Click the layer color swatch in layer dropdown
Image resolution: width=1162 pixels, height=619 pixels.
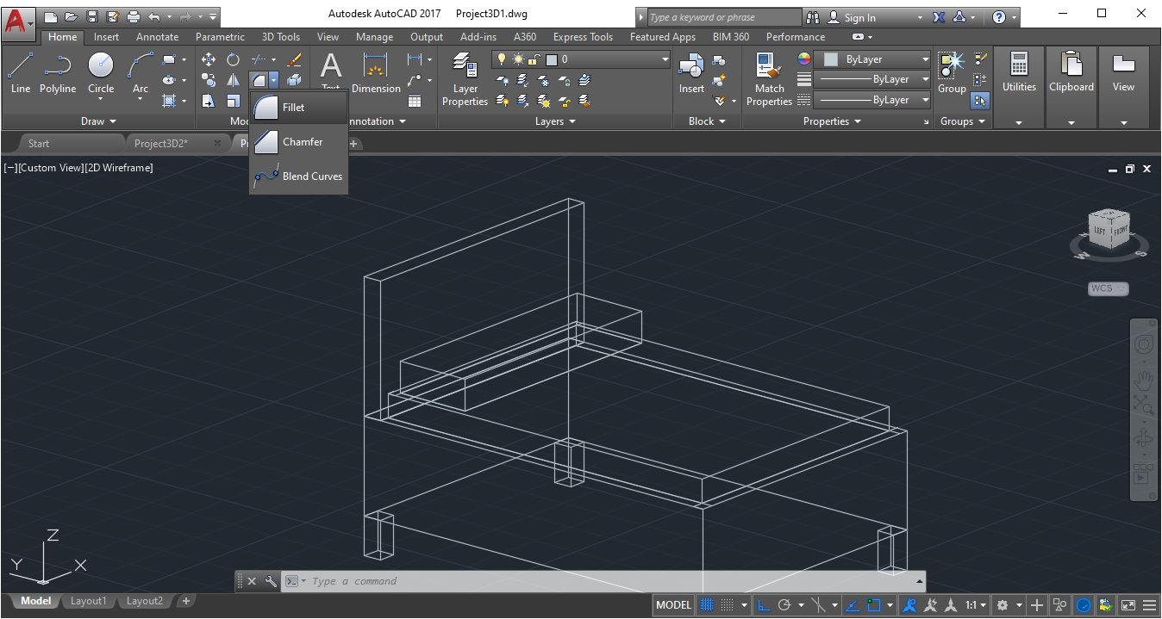tap(552, 59)
